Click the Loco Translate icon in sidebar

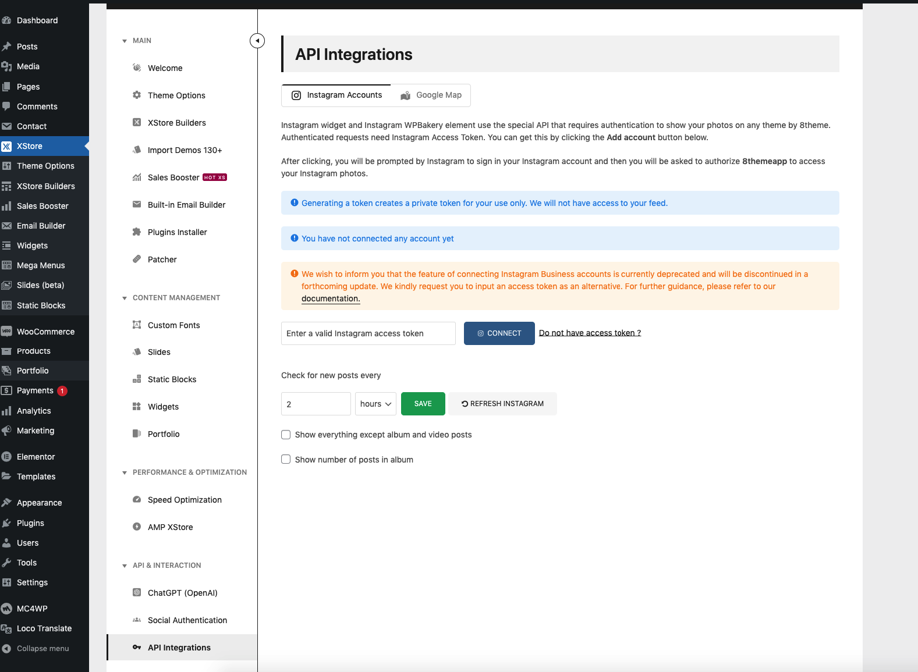[x=6, y=628]
